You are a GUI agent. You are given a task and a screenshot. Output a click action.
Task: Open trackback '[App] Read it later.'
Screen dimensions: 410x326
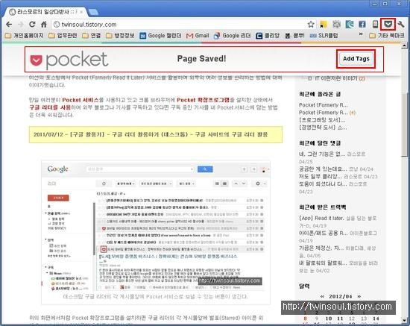point(321,218)
